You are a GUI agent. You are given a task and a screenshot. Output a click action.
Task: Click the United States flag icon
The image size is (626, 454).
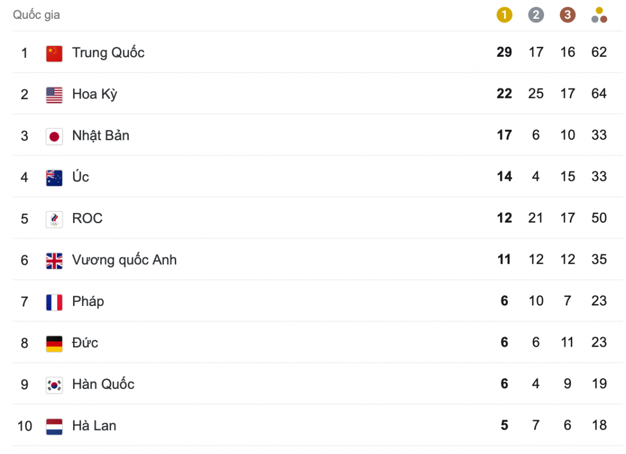pos(54,94)
